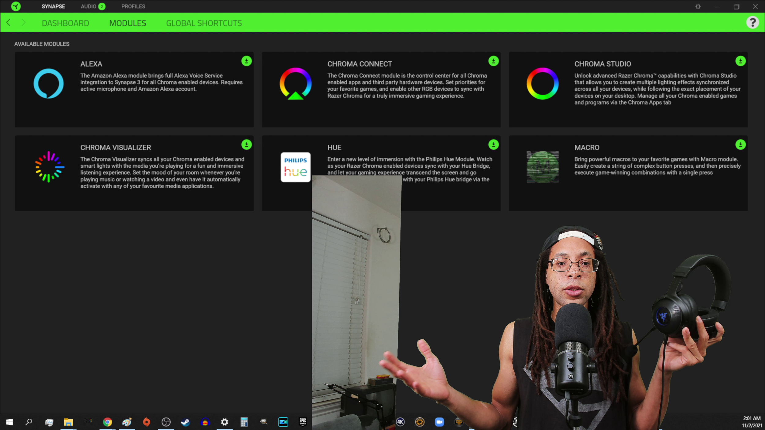Open Windows Settings gear in taskbar
Screen dimensions: 765x430
coord(225,422)
